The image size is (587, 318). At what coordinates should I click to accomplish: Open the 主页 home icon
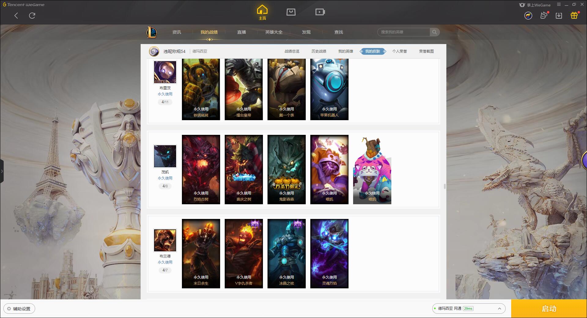click(262, 13)
